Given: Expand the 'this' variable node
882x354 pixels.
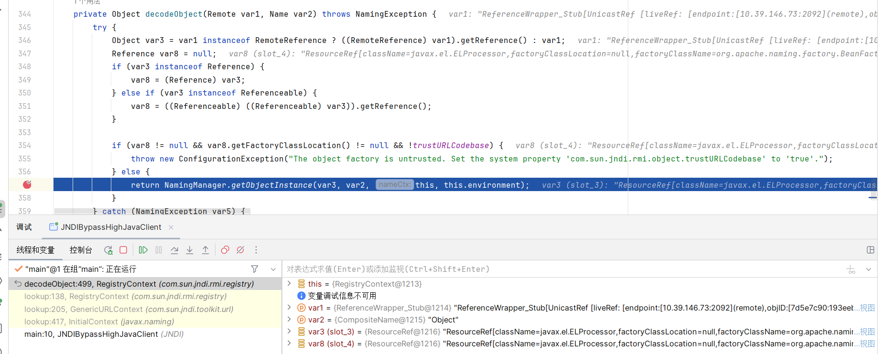Looking at the screenshot, I should (x=289, y=284).
